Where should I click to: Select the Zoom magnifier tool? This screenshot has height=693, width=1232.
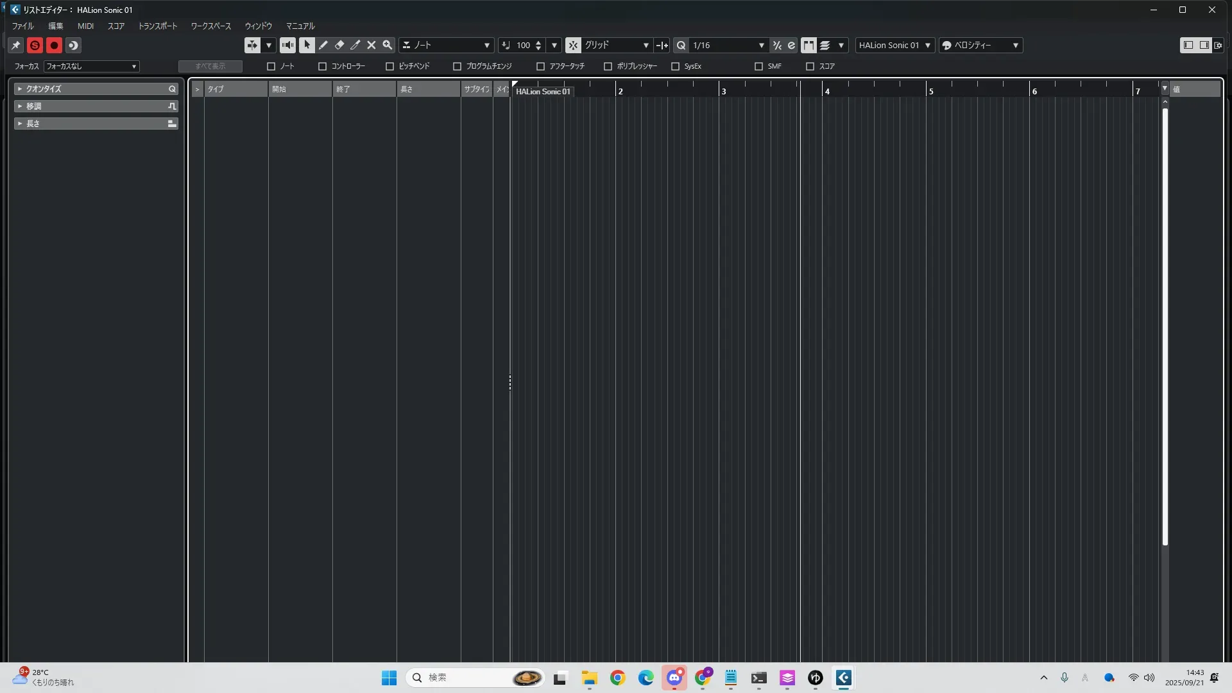387,45
